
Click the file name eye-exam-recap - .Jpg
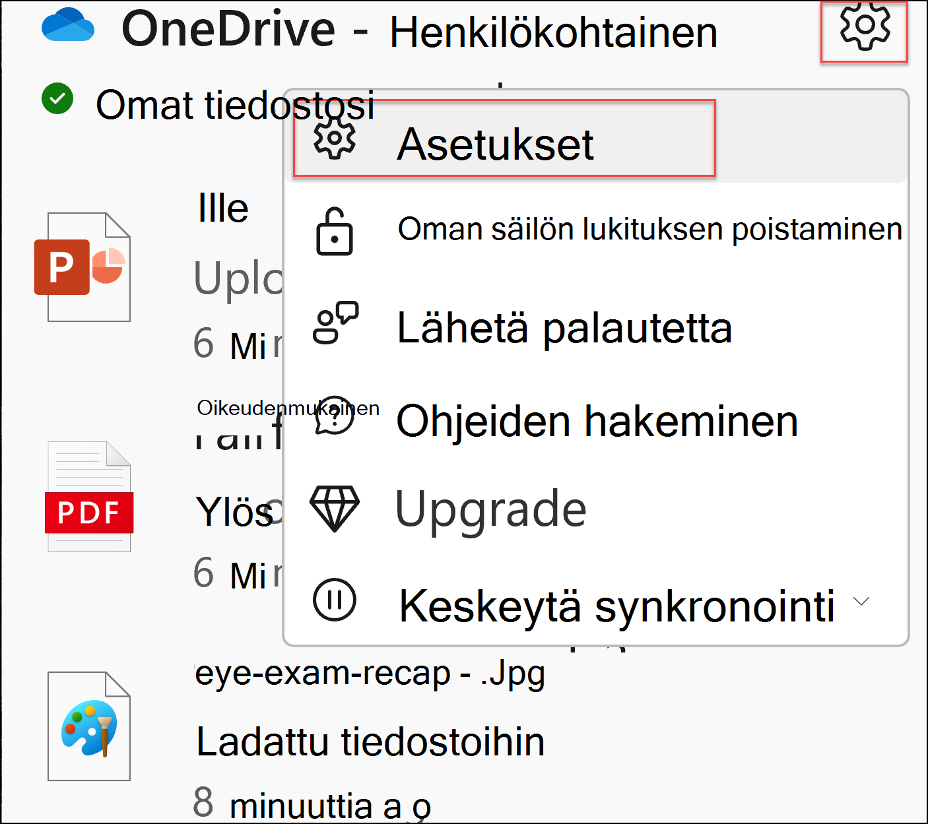[370, 674]
